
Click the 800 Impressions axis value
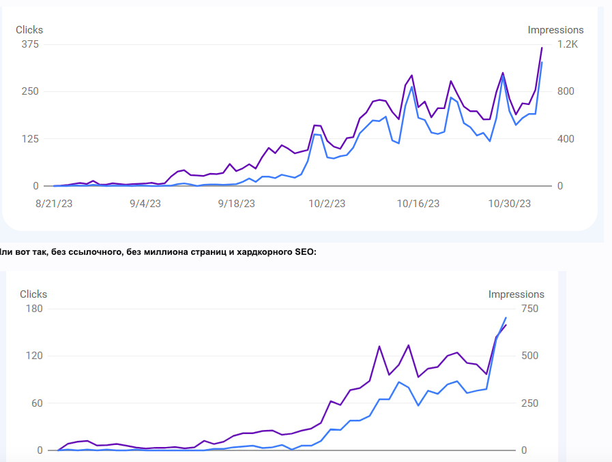coord(566,92)
